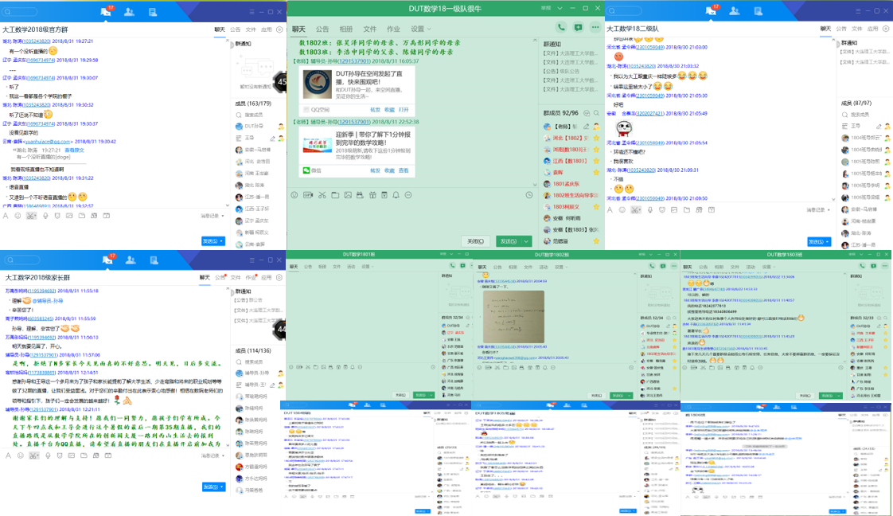This screenshot has height=516, width=893.
Task: Switch to 相册 tab in DUT数学18一级队很牛
Action: click(345, 29)
